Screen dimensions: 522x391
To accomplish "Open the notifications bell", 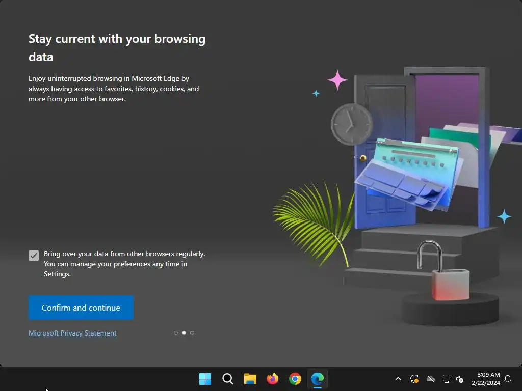I will click(x=508, y=379).
